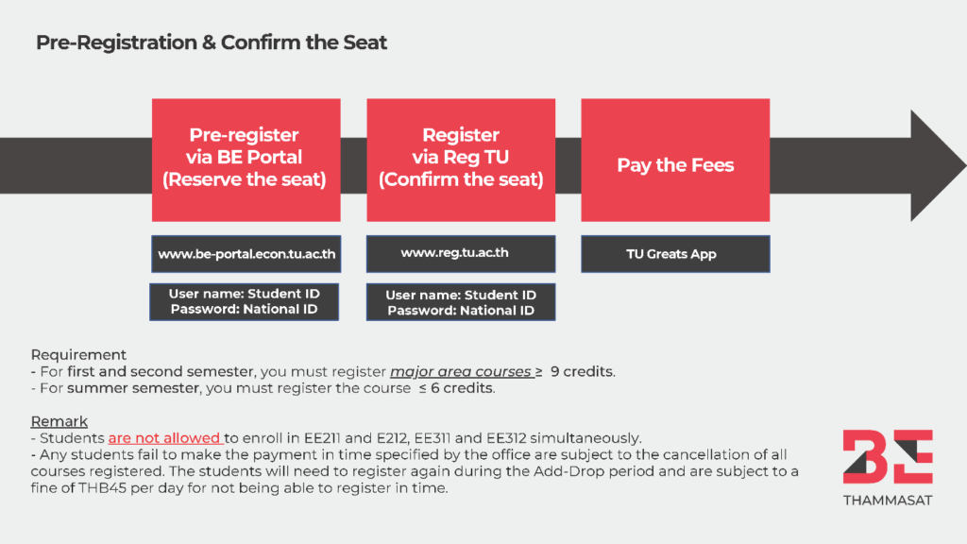Click the underlined Remark heading
This screenshot has width=967, height=544.
click(x=59, y=421)
